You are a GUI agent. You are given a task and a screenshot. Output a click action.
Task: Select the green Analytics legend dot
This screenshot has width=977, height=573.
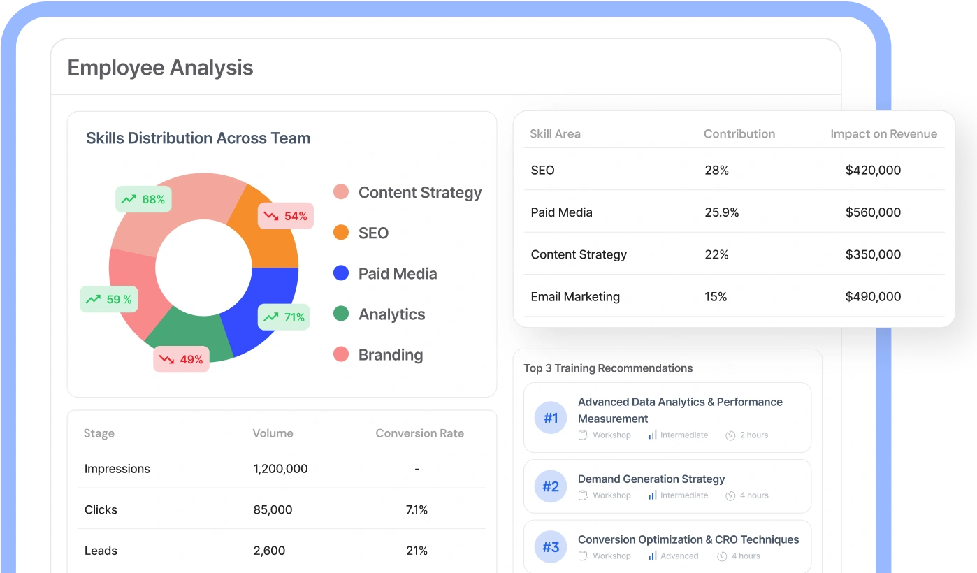click(x=341, y=314)
